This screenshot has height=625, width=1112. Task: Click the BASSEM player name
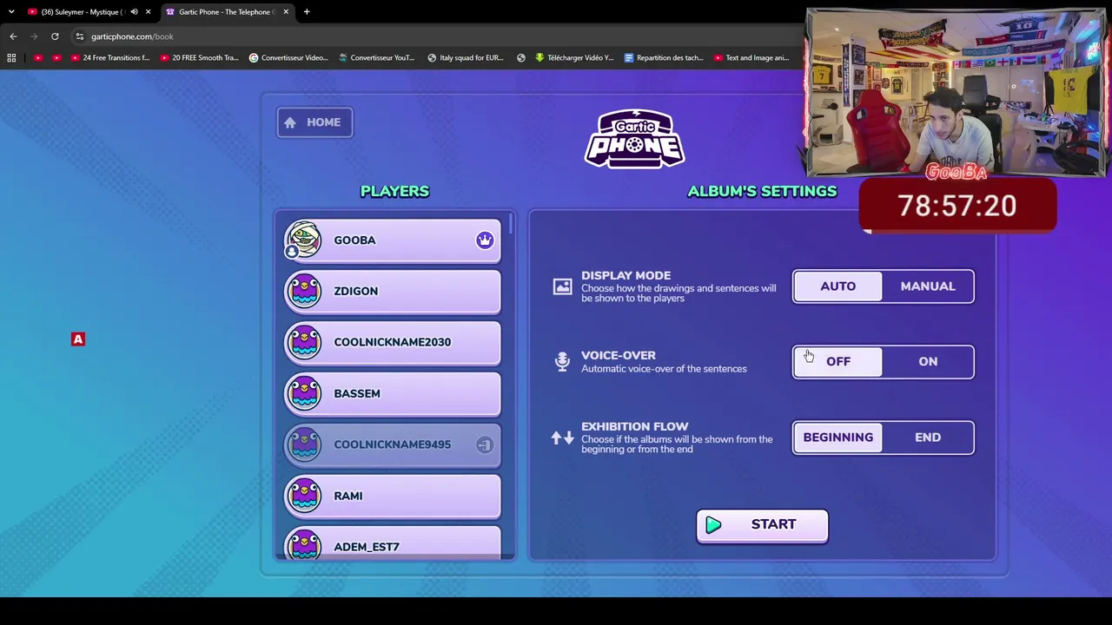click(x=357, y=393)
